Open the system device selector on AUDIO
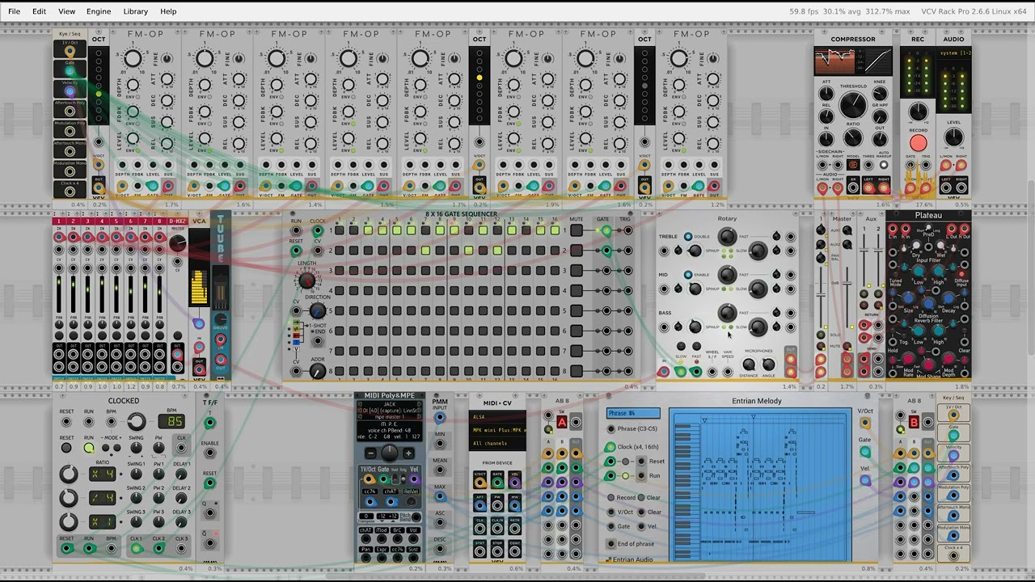 click(954, 53)
